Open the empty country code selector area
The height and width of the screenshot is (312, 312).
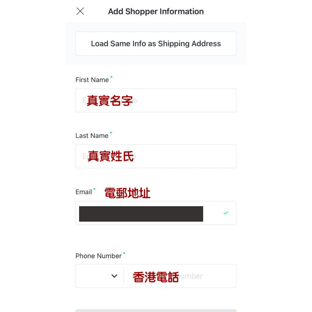coord(100,276)
